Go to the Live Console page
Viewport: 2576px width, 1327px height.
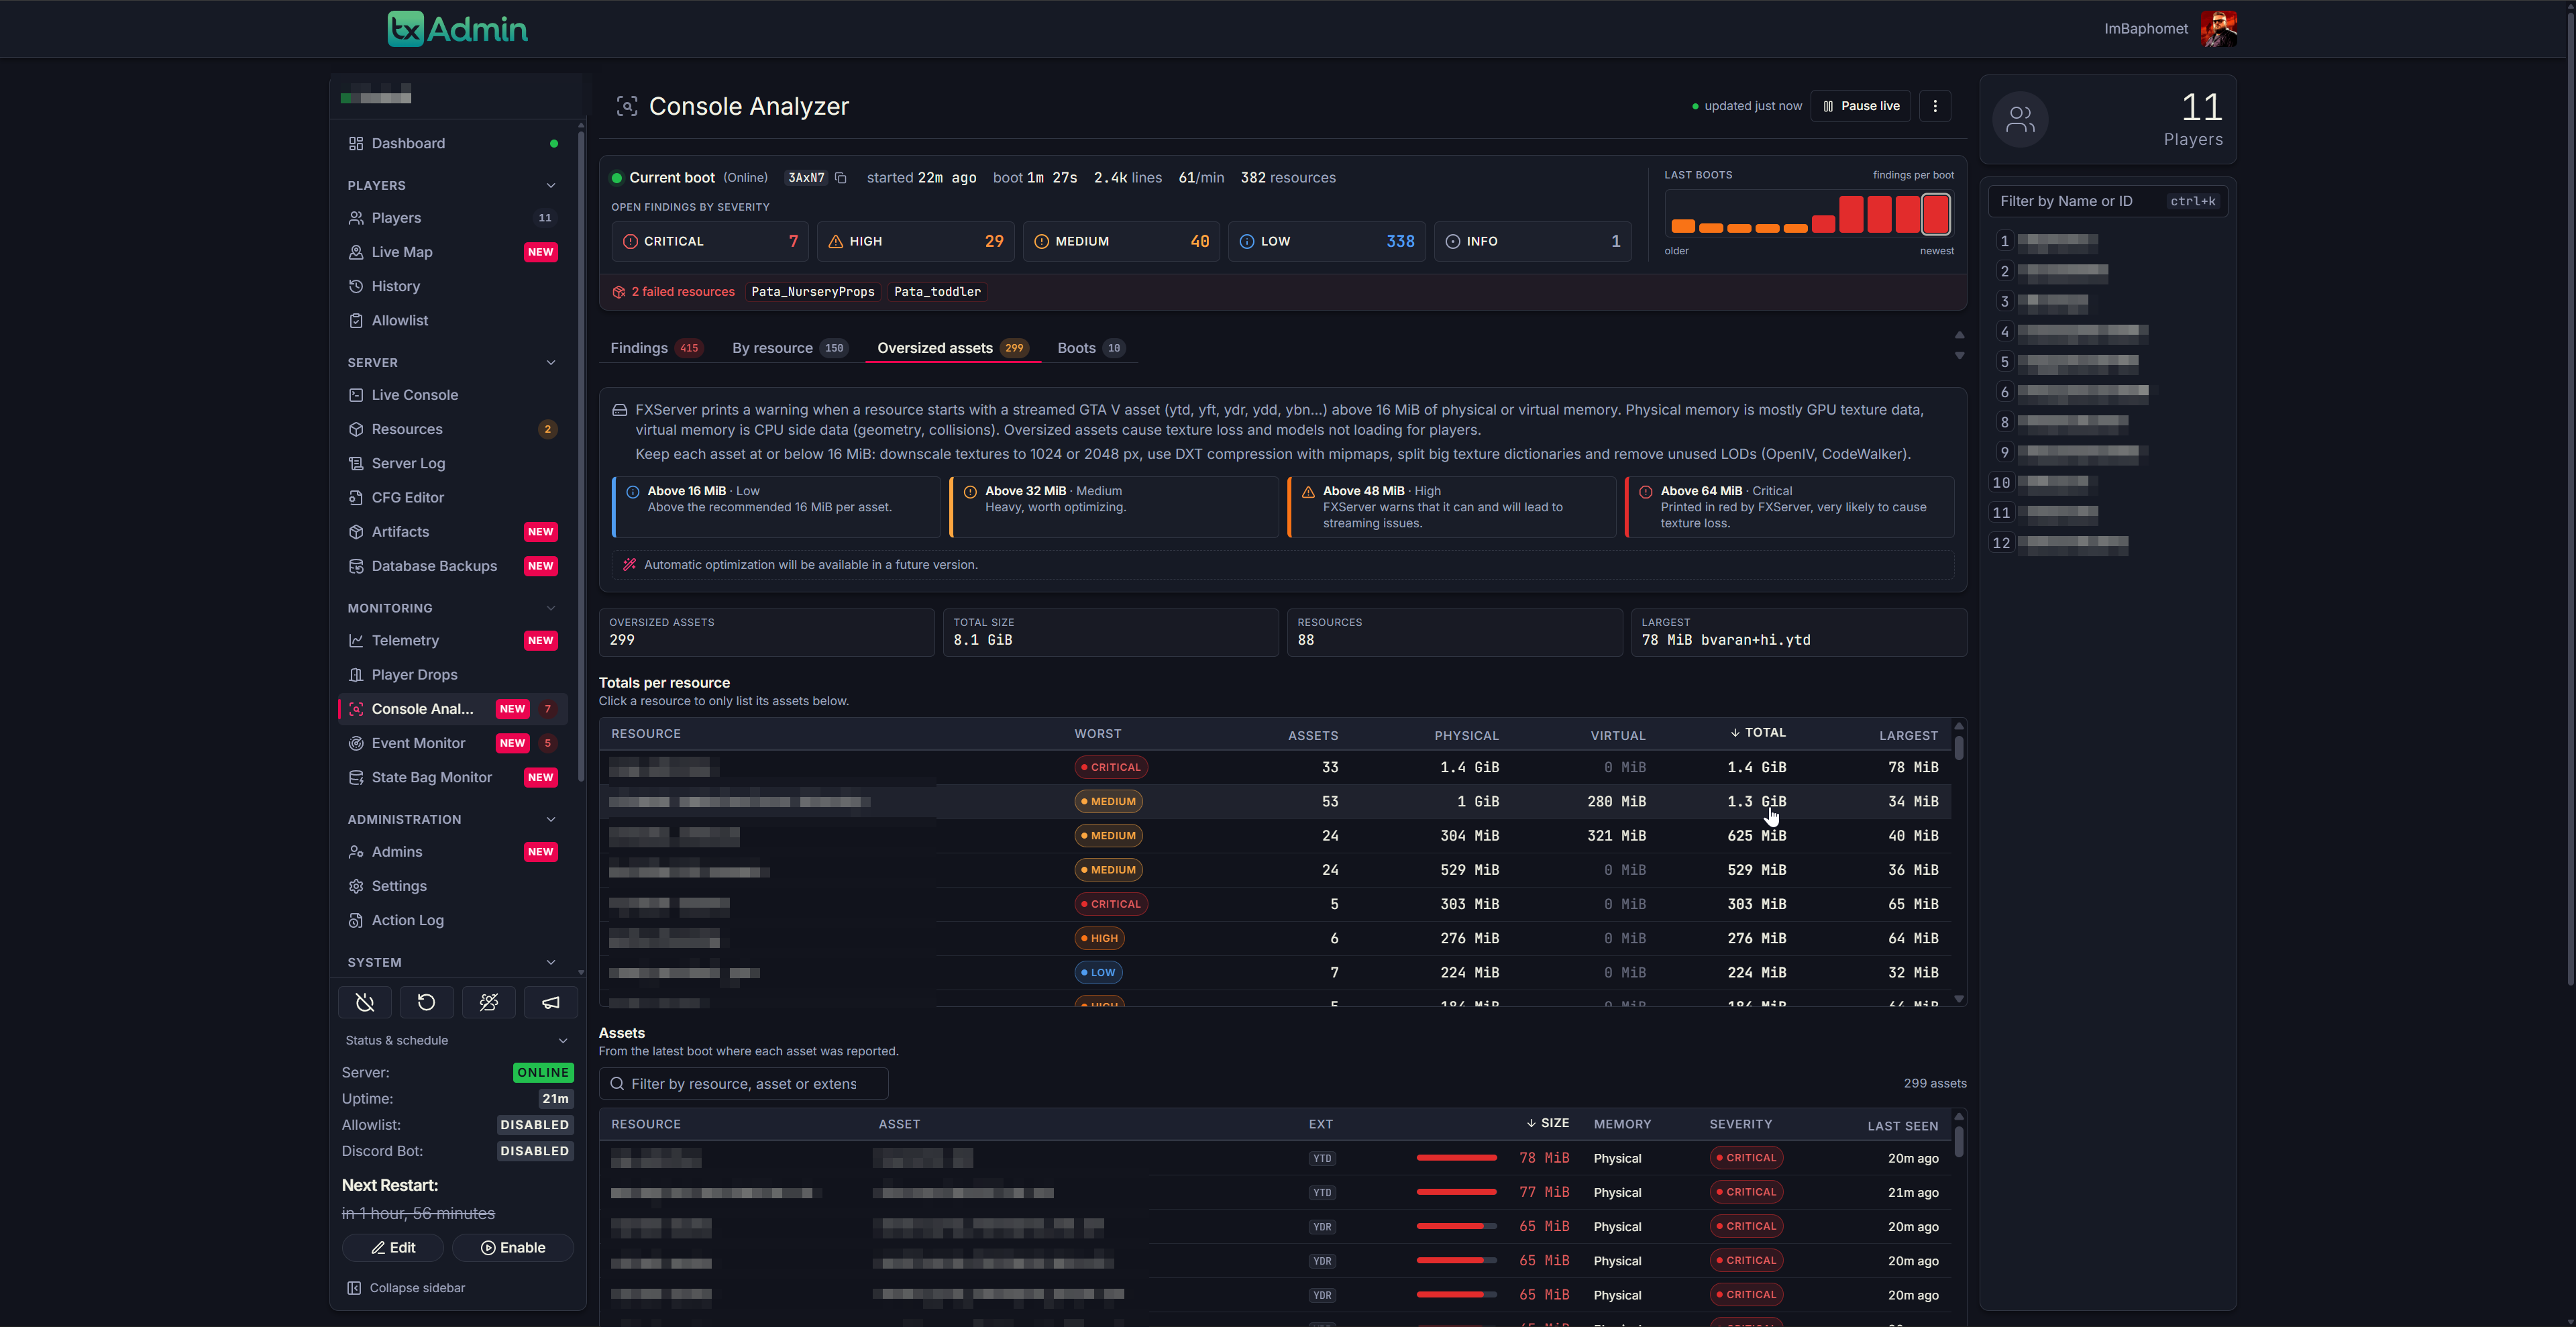453,395
